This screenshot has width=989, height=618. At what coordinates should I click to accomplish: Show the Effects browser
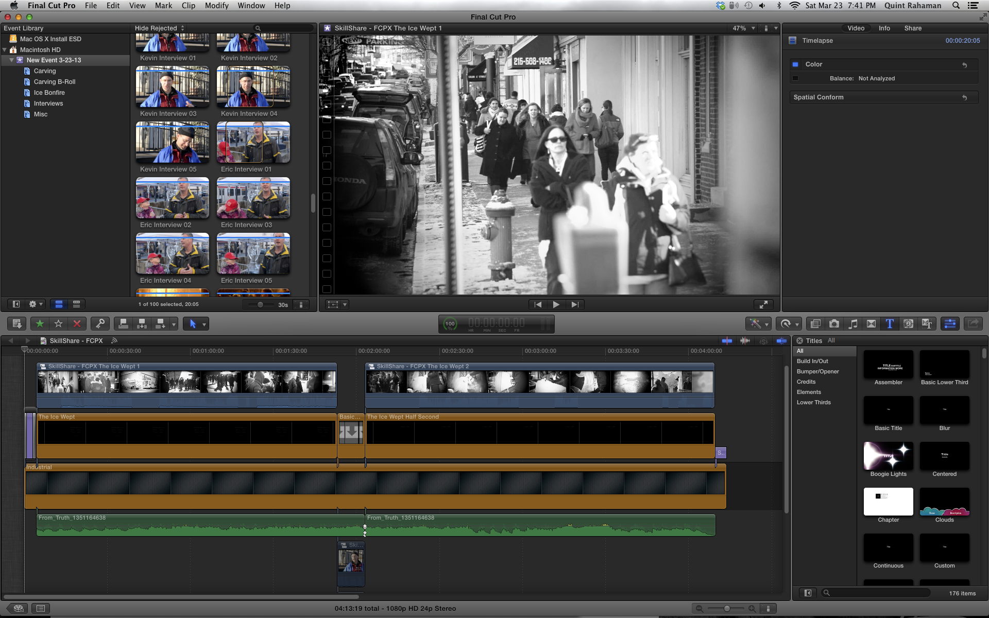[x=815, y=323]
